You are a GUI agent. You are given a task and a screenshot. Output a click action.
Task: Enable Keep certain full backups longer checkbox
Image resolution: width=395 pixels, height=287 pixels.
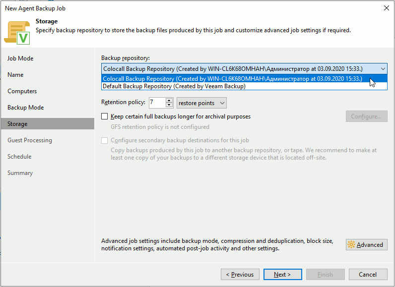105,116
